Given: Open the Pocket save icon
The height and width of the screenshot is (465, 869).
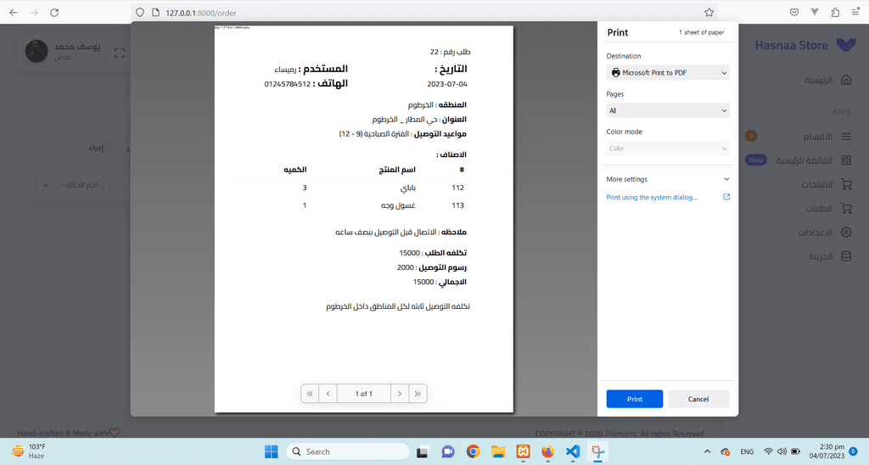Looking at the screenshot, I should [794, 12].
